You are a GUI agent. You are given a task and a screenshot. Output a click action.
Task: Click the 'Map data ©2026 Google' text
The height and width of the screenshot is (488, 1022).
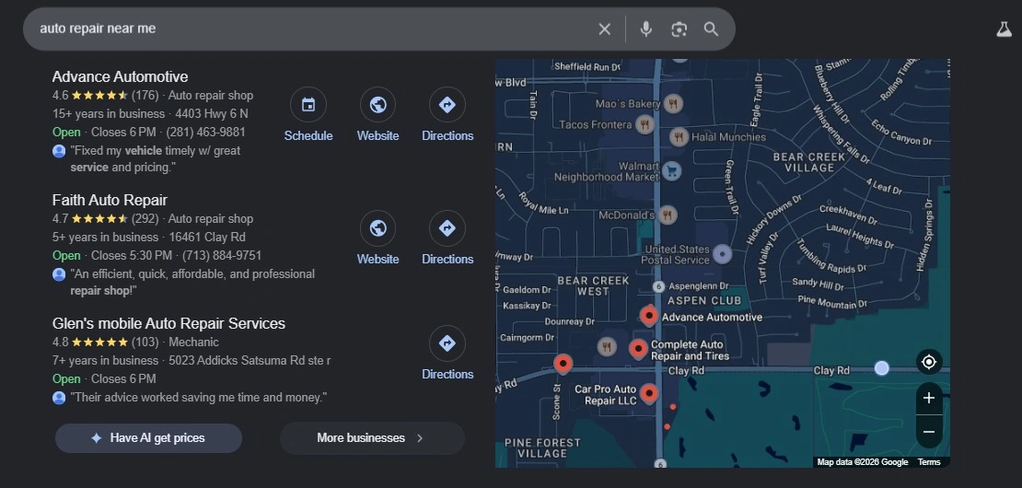[863, 462]
